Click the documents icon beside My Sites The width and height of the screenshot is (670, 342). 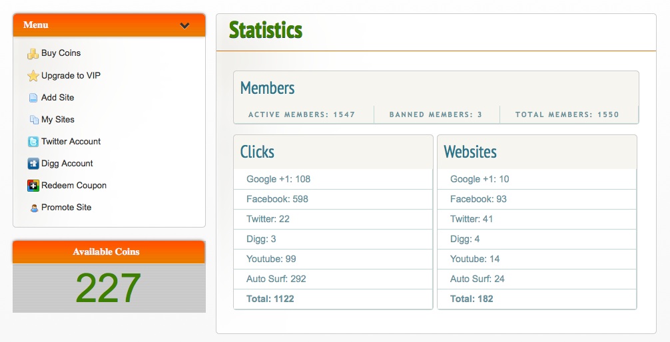coord(34,120)
